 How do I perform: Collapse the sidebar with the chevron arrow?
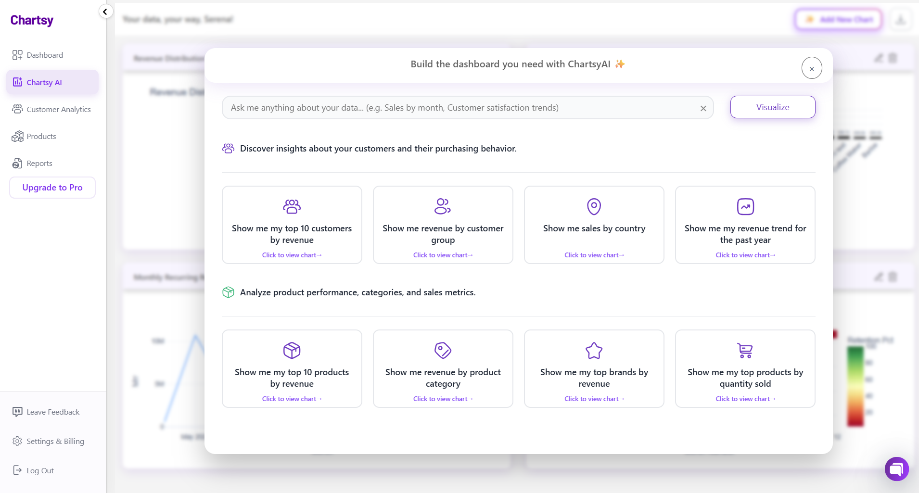105,12
